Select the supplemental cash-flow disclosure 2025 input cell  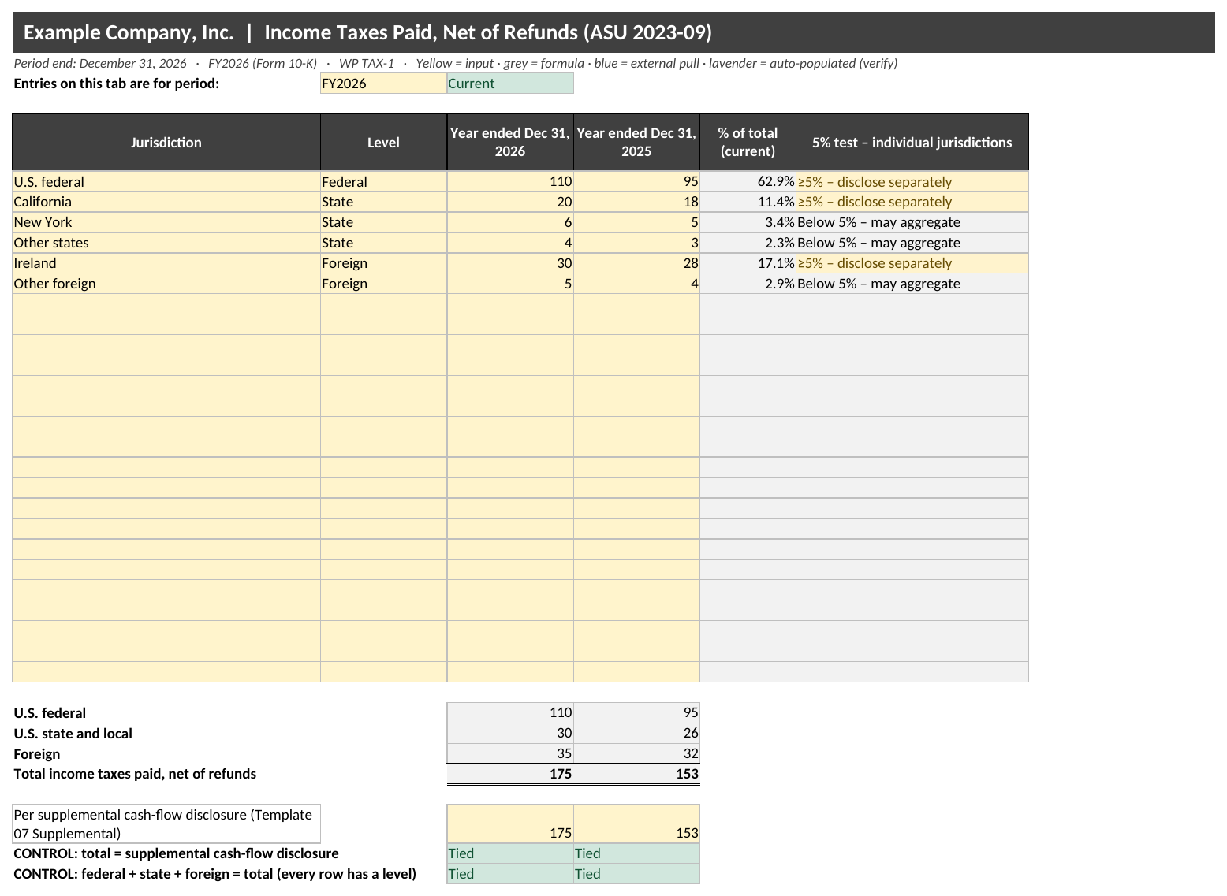(636, 824)
